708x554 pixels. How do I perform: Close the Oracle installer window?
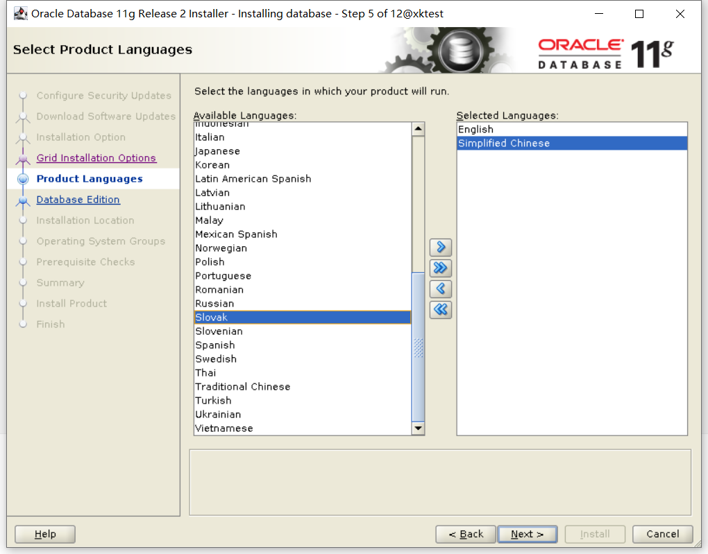[x=680, y=14]
